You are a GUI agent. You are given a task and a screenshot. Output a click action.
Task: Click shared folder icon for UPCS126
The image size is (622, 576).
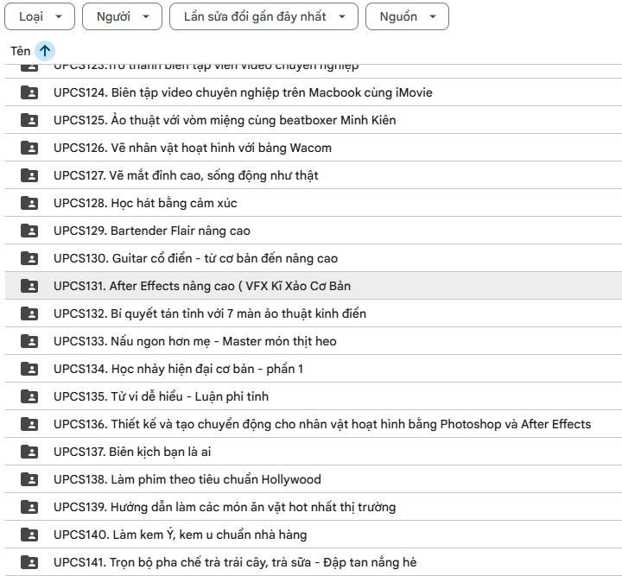click(x=29, y=148)
